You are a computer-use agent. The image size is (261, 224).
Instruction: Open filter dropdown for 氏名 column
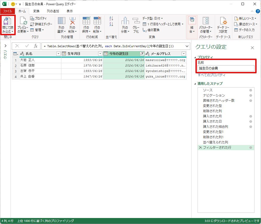[x=58, y=54]
